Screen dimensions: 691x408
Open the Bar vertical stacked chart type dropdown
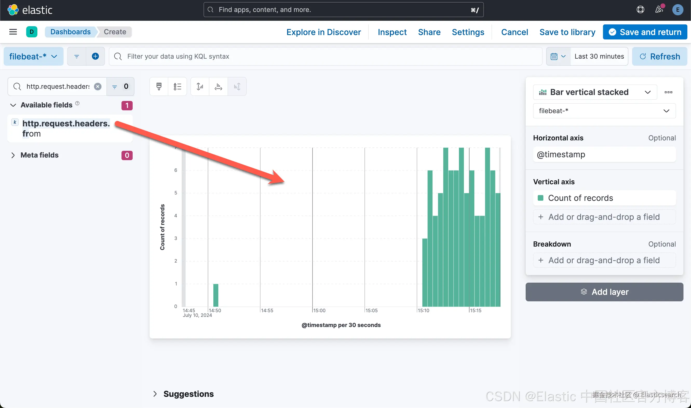[595, 92]
